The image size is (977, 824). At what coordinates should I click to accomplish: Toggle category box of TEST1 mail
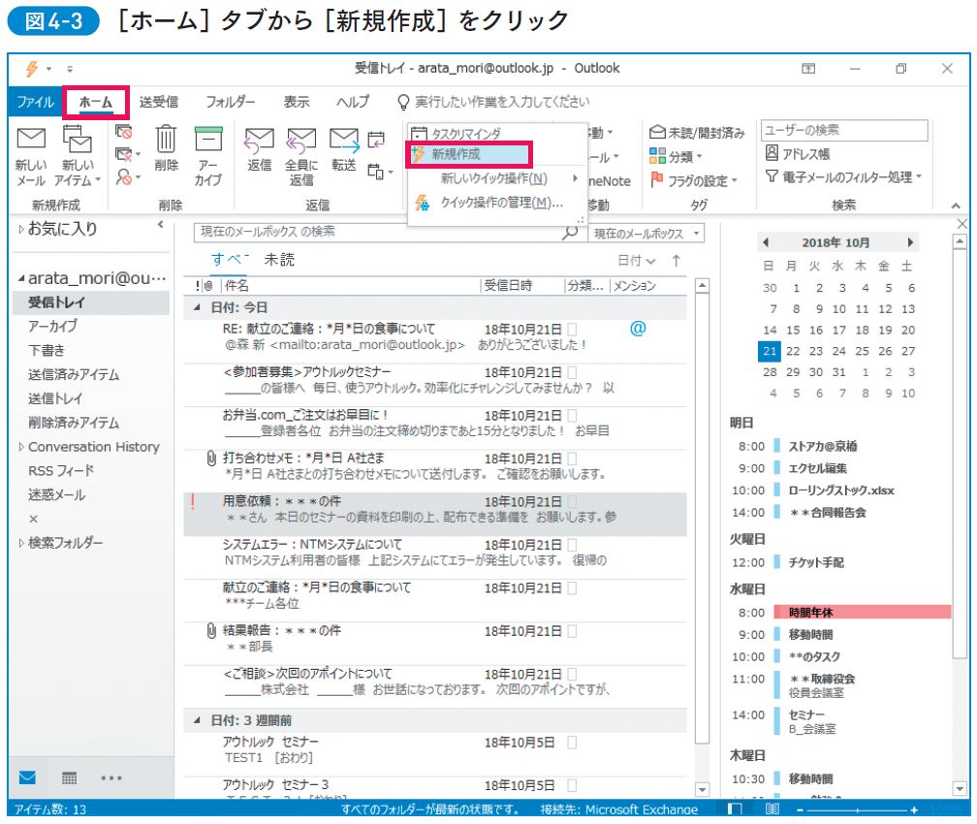[x=572, y=743]
